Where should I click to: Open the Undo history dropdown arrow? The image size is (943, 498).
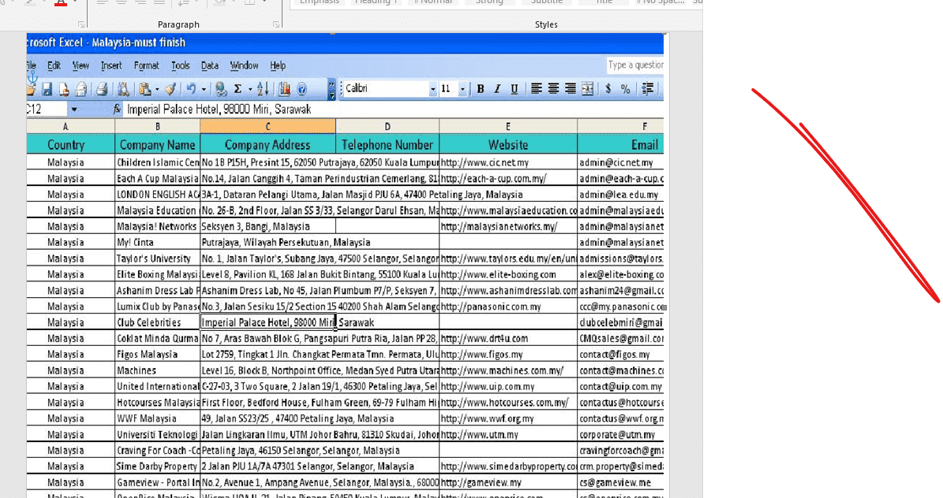[x=204, y=90]
